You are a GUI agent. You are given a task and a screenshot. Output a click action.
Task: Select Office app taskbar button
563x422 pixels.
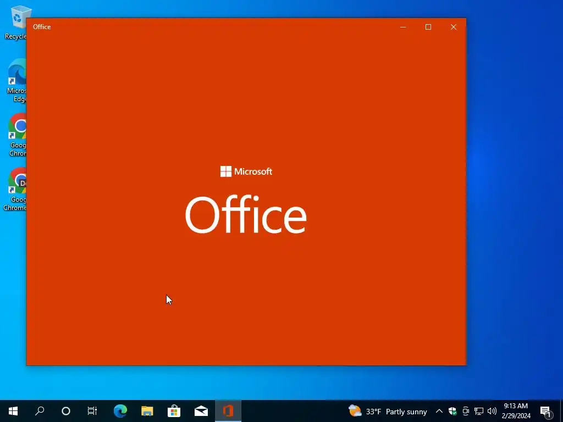[228, 411]
